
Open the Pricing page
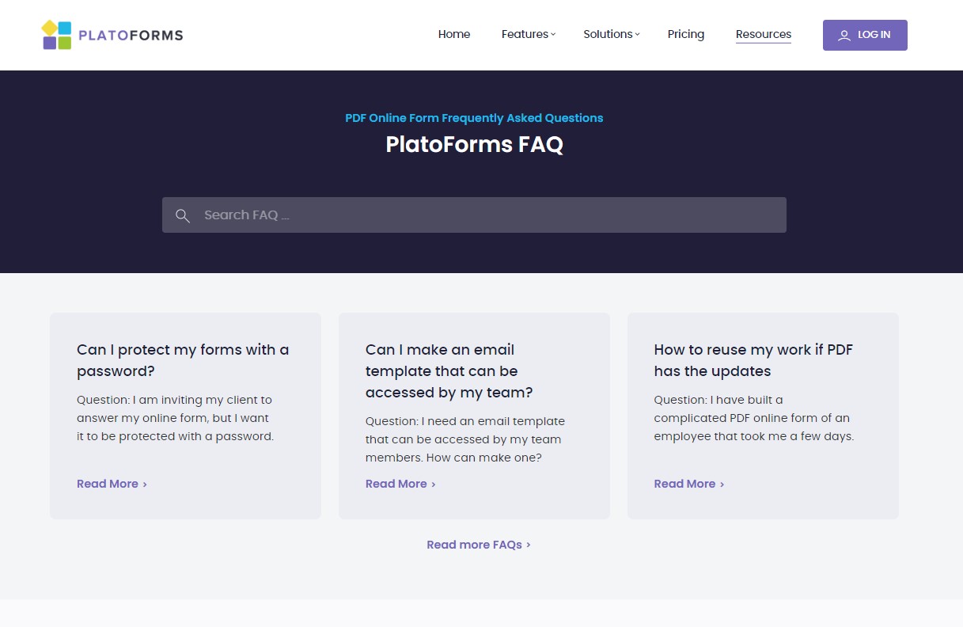point(685,34)
